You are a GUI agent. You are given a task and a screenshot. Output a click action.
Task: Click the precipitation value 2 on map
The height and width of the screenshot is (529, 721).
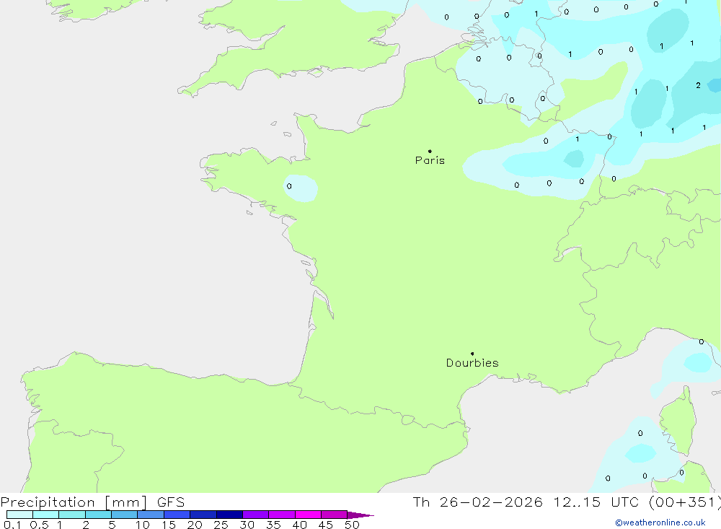point(698,85)
